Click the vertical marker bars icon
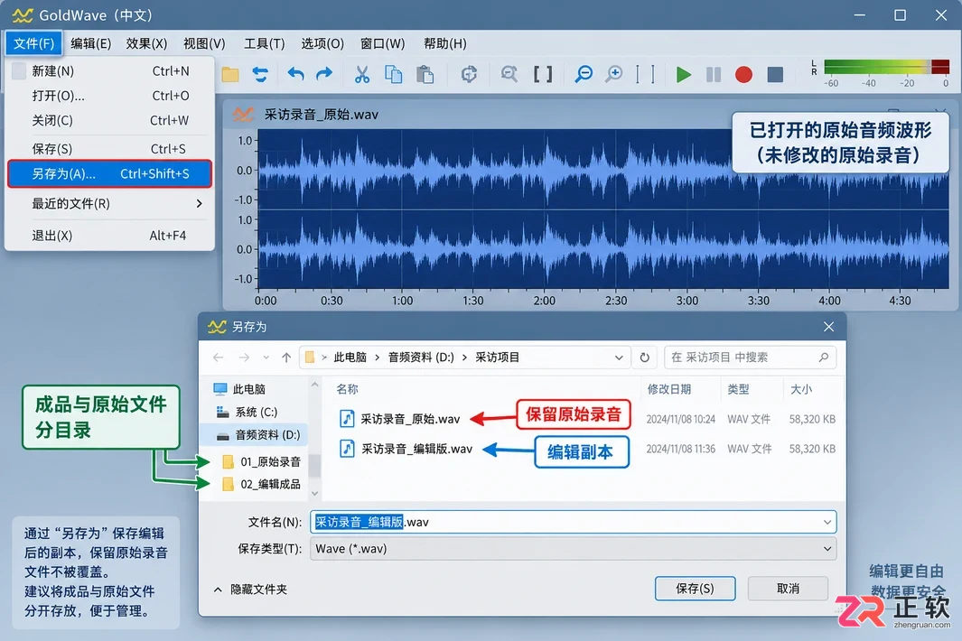962x641 pixels. [x=645, y=75]
